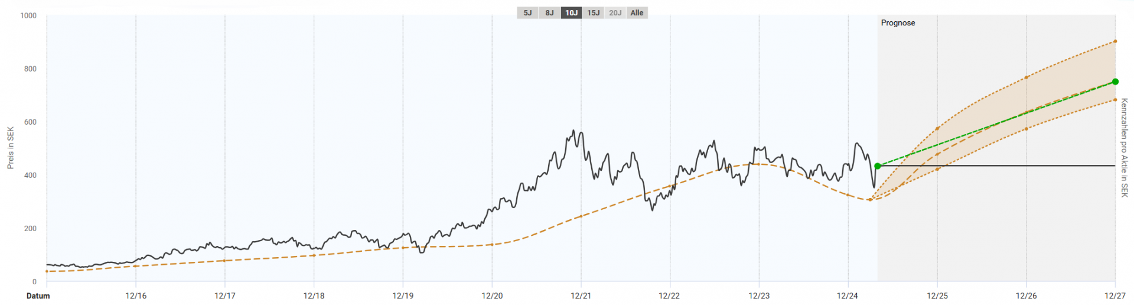The height and width of the screenshot is (305, 1134).
Task: Click the active 10J range button
Action: 571,13
